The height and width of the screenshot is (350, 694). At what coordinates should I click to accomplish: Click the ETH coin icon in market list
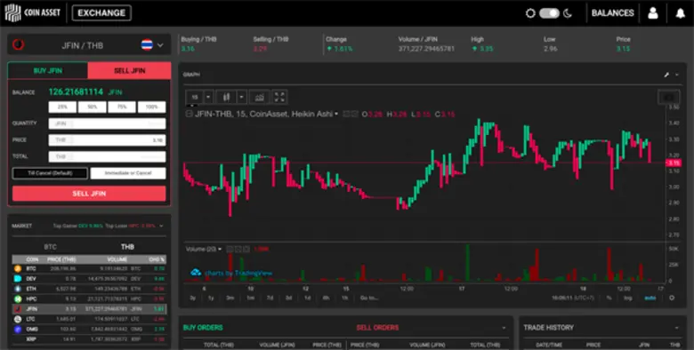point(17,289)
